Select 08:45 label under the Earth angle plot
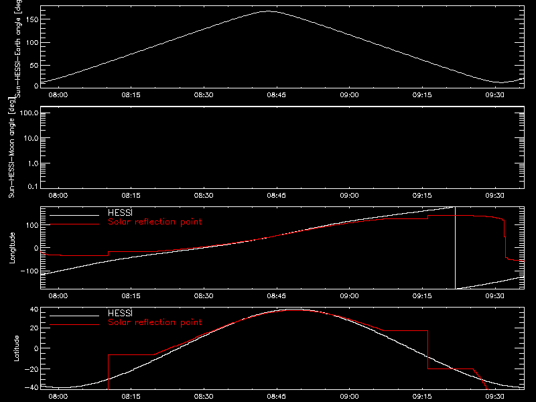 tap(276, 95)
